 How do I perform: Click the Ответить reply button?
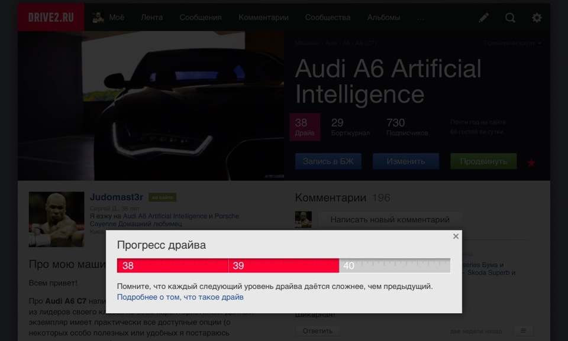point(317,331)
